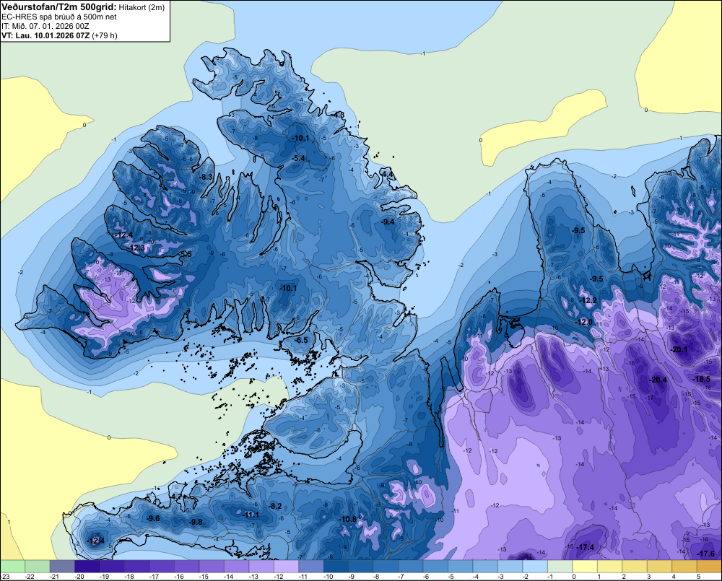Viewport: 722px width, 581px height.
Task: Click the -12.0 temperature value on the map
Action: pyautogui.click(x=584, y=322)
